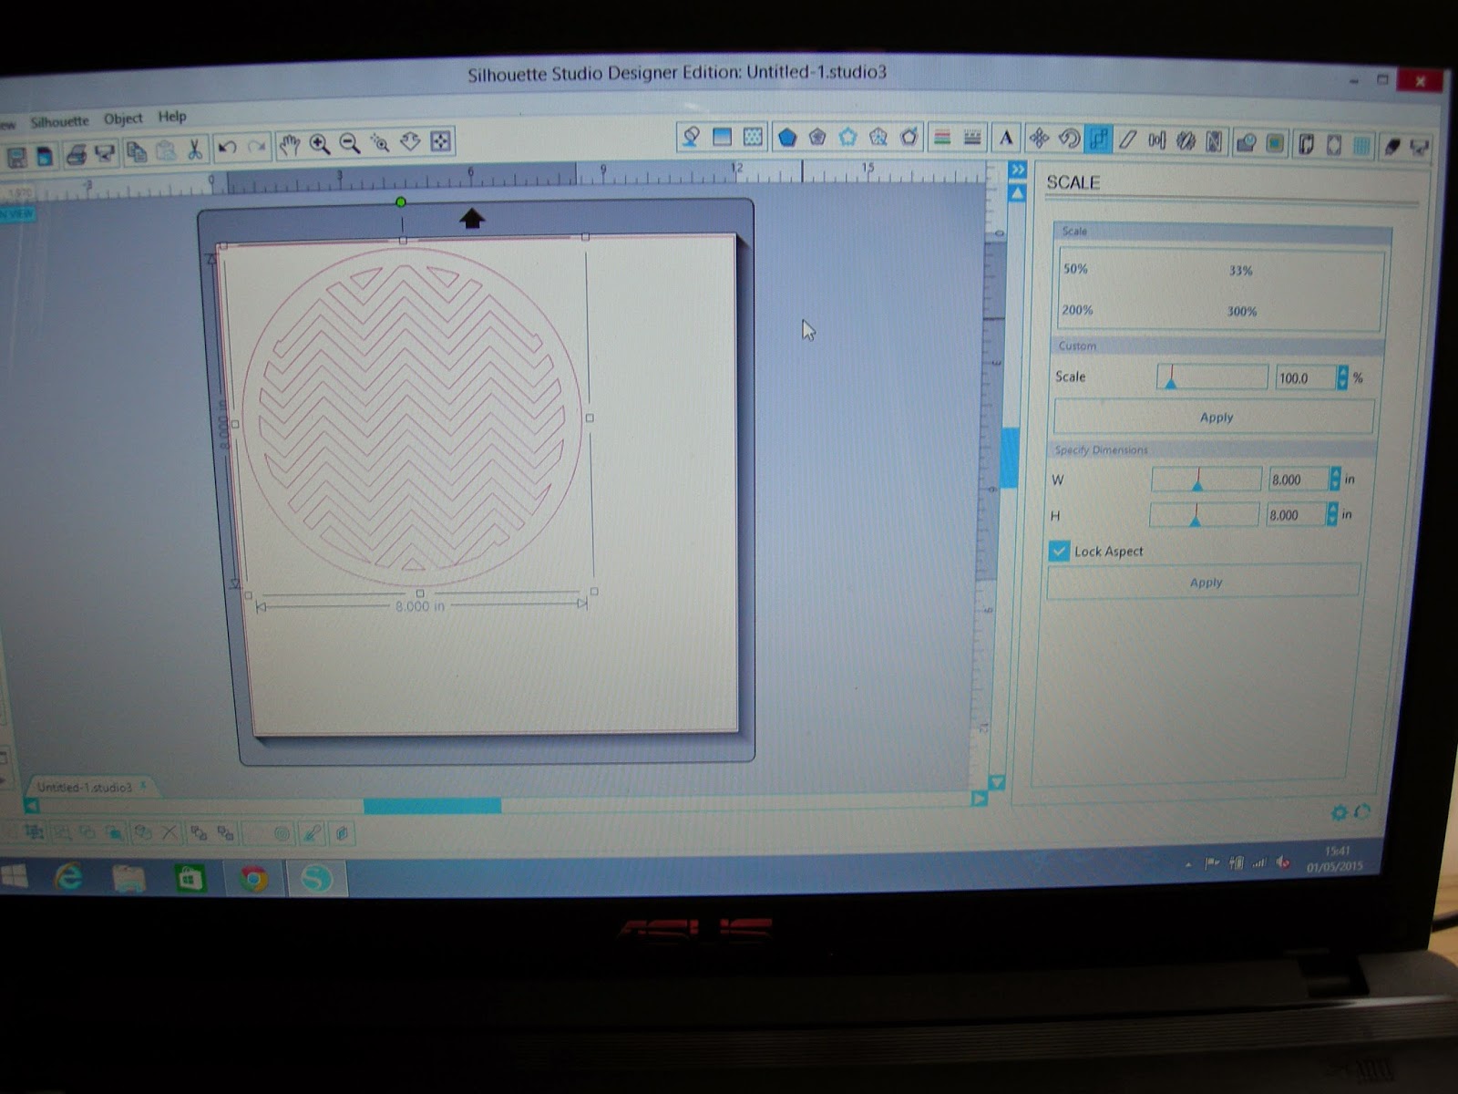The width and height of the screenshot is (1458, 1094).
Task: Open the Line Color pentagon icon
Action: tap(787, 137)
